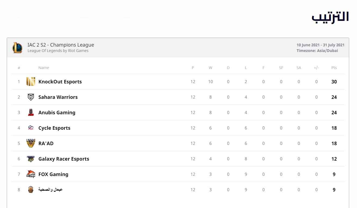357x208 pixels.
Task: Click the FOX Gaming team logo
Action: pos(31,174)
